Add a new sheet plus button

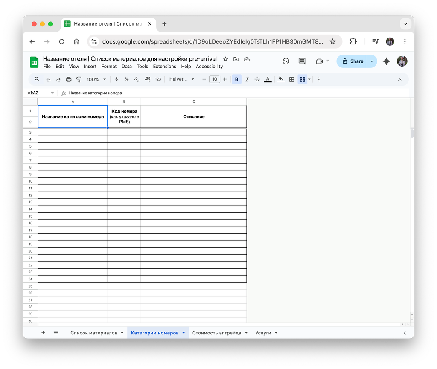[x=43, y=333]
